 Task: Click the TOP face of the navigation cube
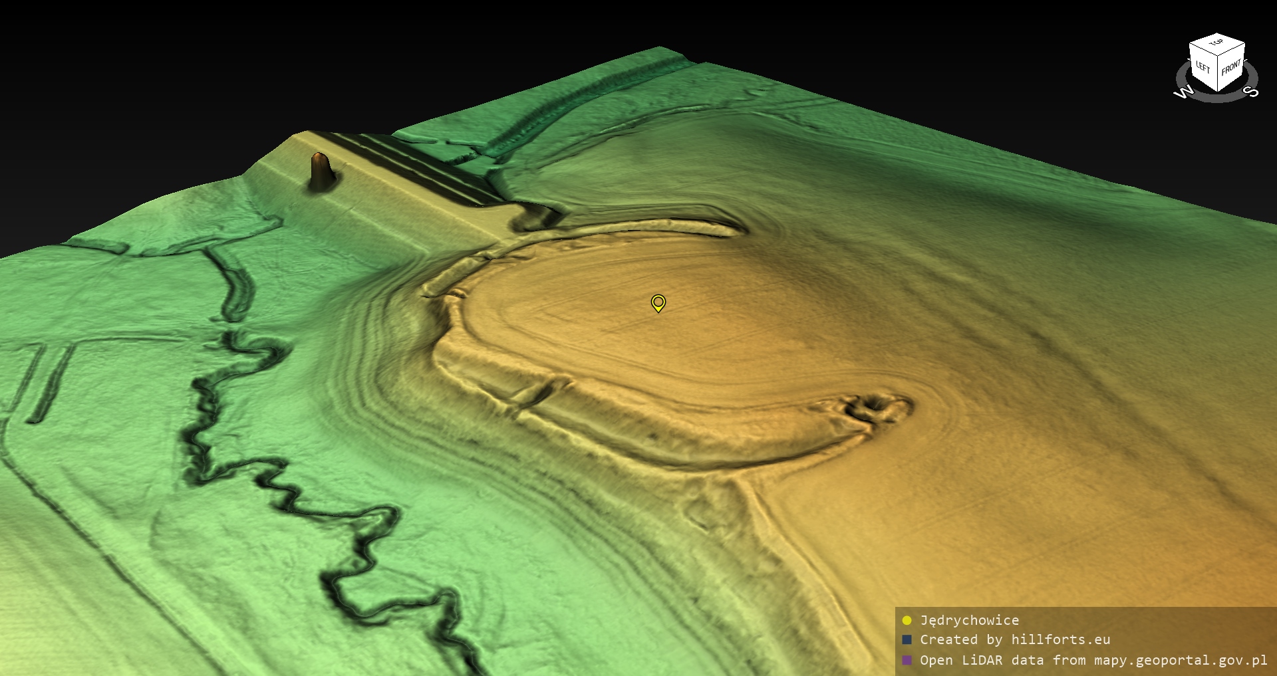1216,43
